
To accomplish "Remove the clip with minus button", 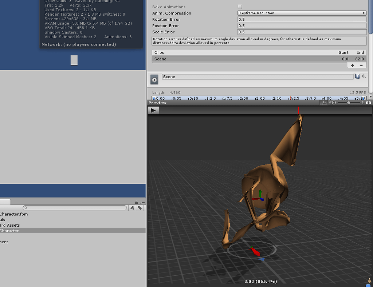I will coord(361,65).
